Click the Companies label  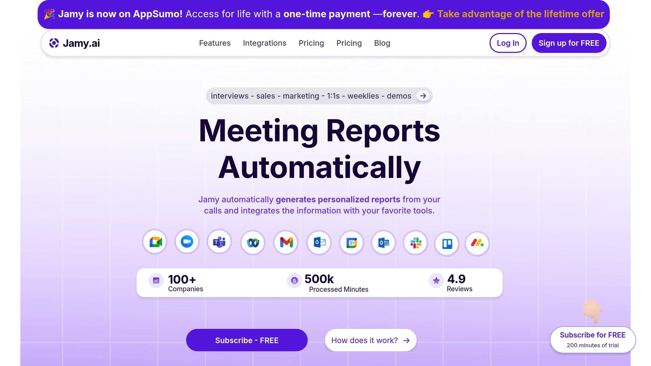click(186, 289)
